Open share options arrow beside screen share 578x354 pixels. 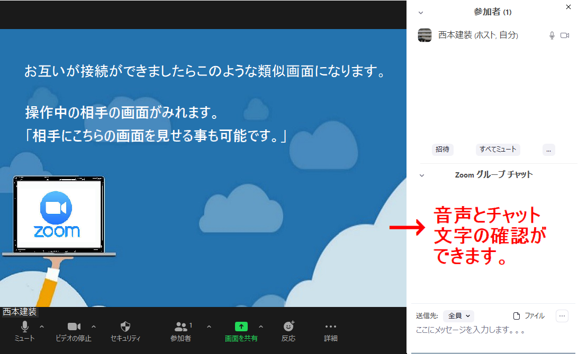click(x=260, y=327)
